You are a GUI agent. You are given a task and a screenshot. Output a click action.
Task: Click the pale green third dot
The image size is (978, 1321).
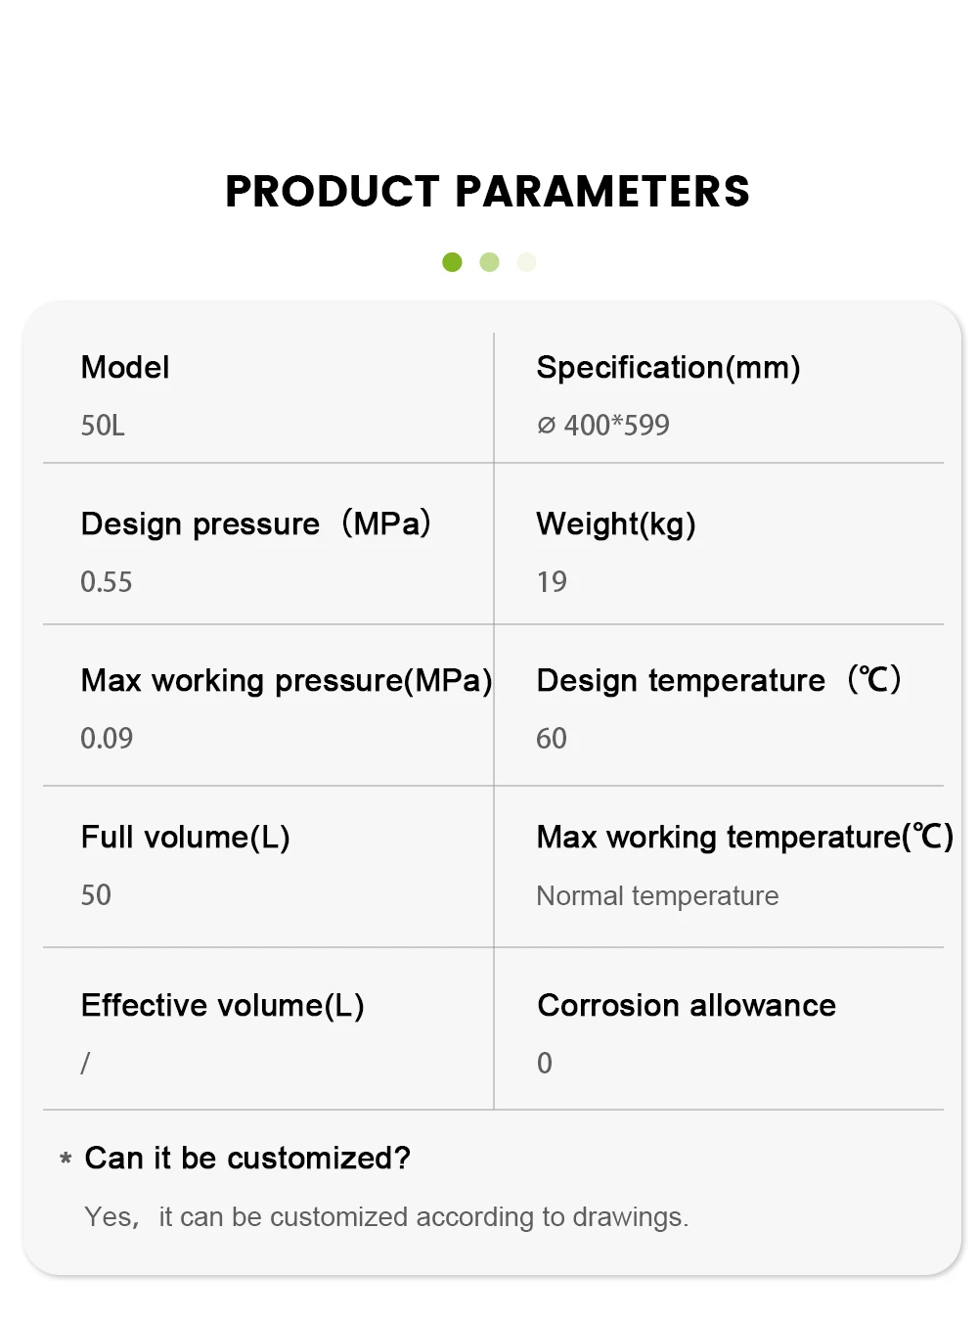[x=527, y=262]
